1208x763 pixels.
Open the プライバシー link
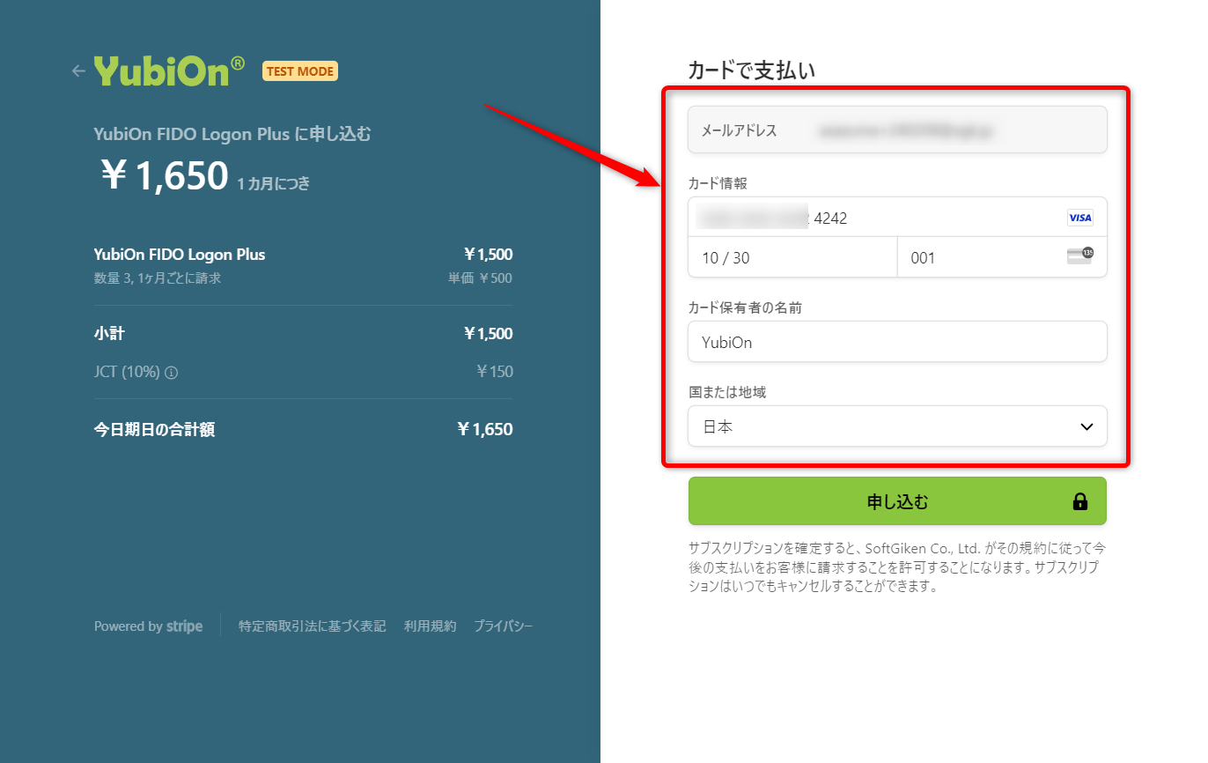point(503,626)
